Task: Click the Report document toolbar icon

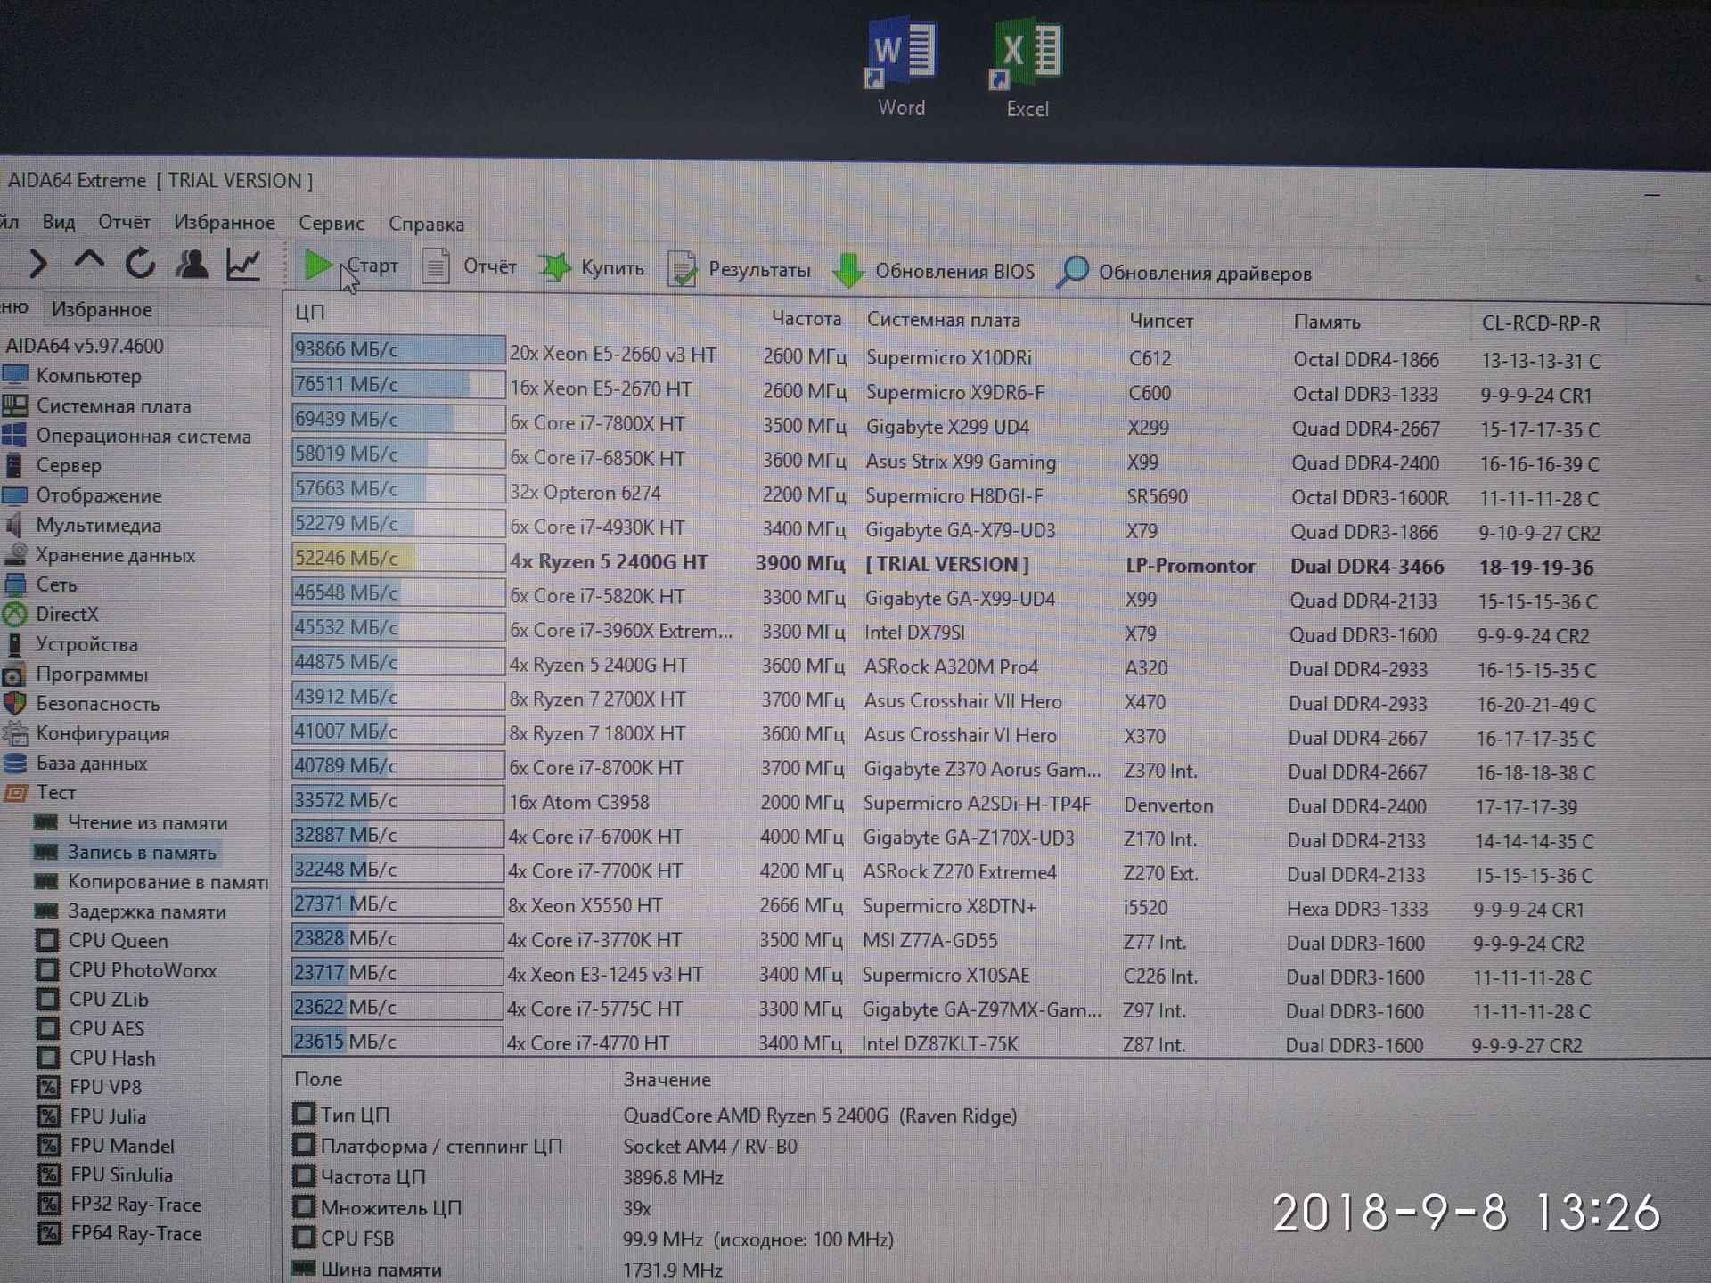Action: (435, 266)
